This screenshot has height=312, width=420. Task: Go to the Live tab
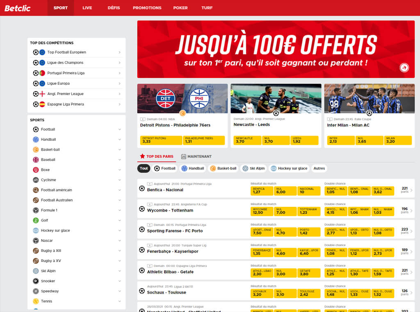(x=87, y=8)
